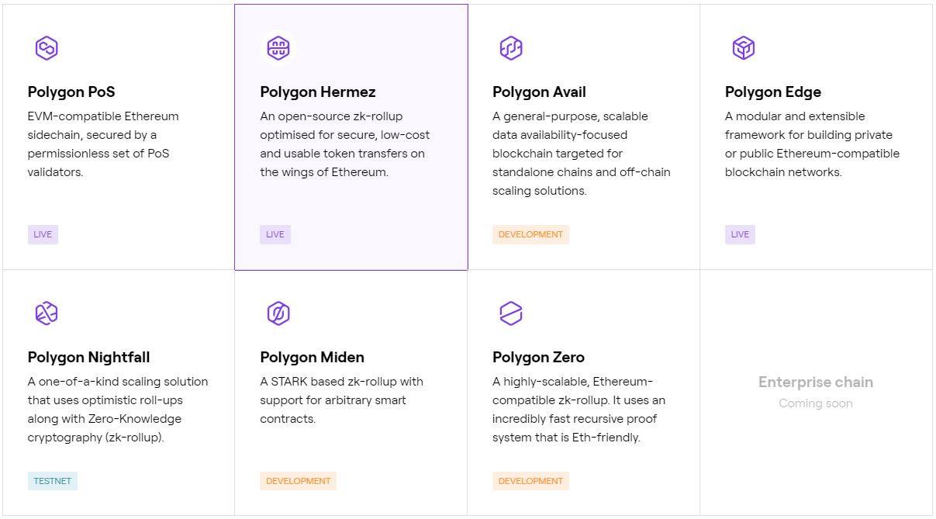Open the Polygon Hermez title link

317,92
